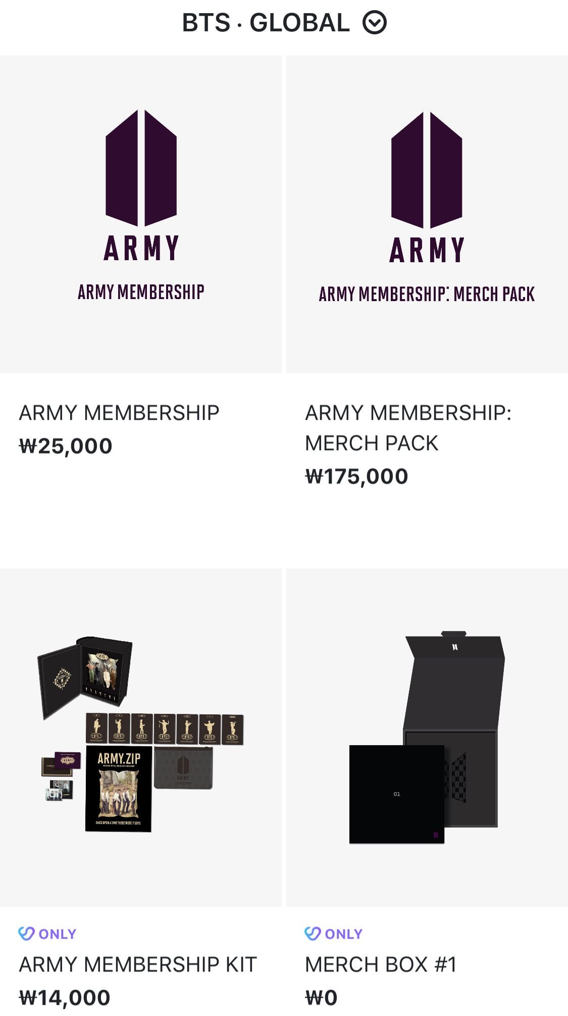Image resolution: width=568 pixels, height=1016 pixels.
Task: Click the black 01 box in MERCH BOX image
Action: 397,794
